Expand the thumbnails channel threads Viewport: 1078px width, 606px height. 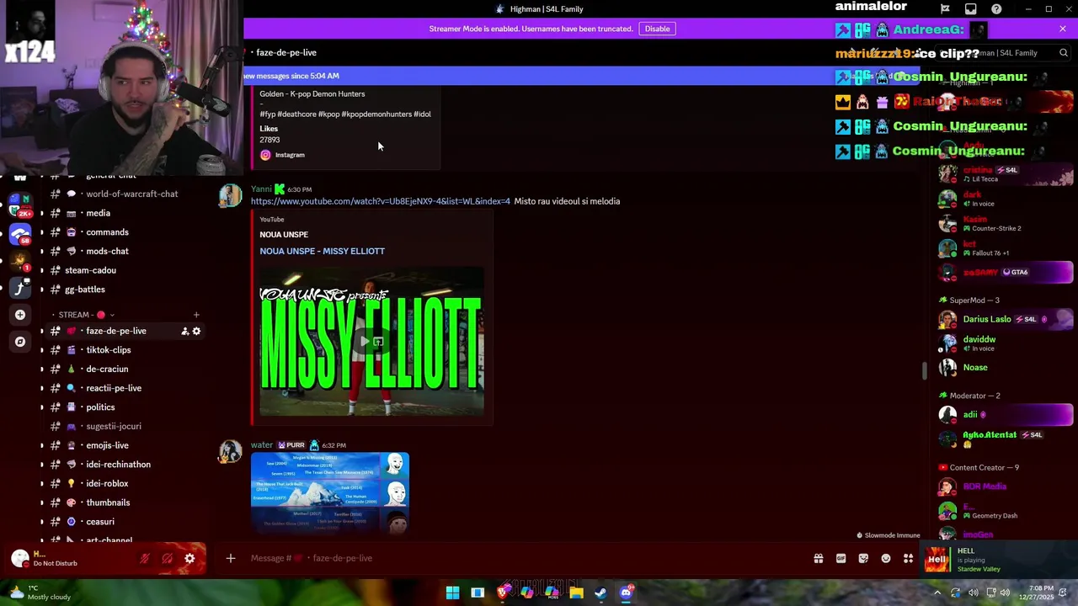[x=42, y=502]
